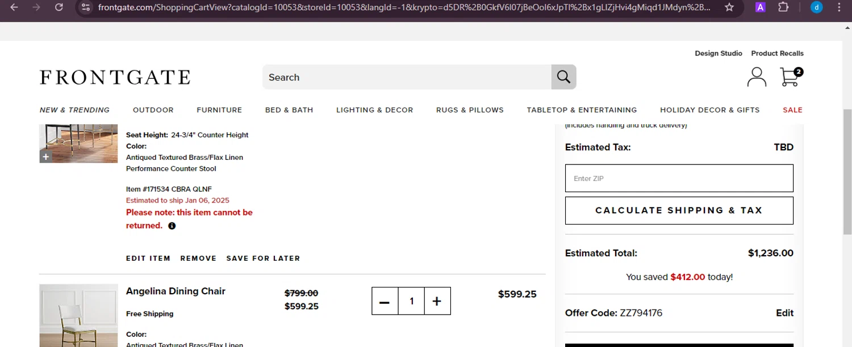This screenshot has height=347, width=852.
Task: Click the browser address bar URL
Action: click(x=403, y=7)
